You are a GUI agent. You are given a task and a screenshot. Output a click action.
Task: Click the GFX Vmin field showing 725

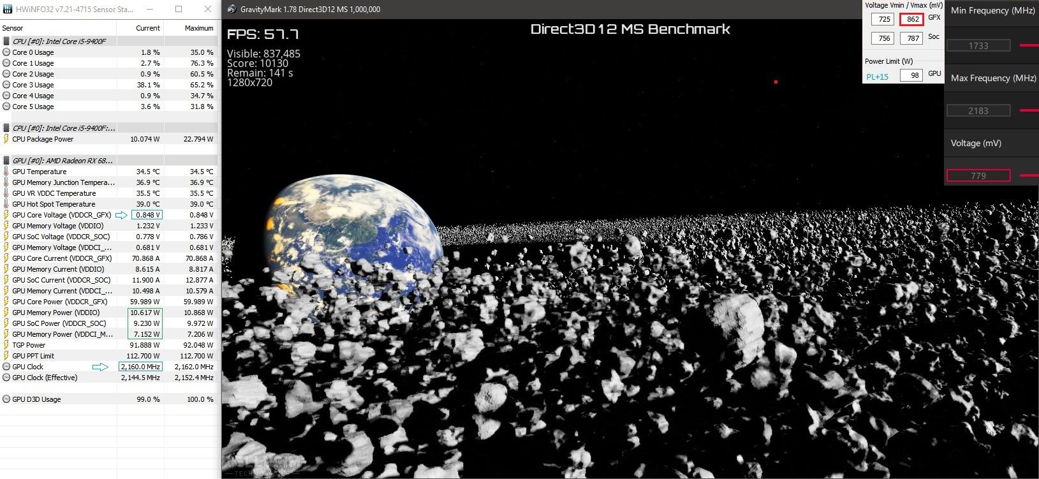[883, 19]
